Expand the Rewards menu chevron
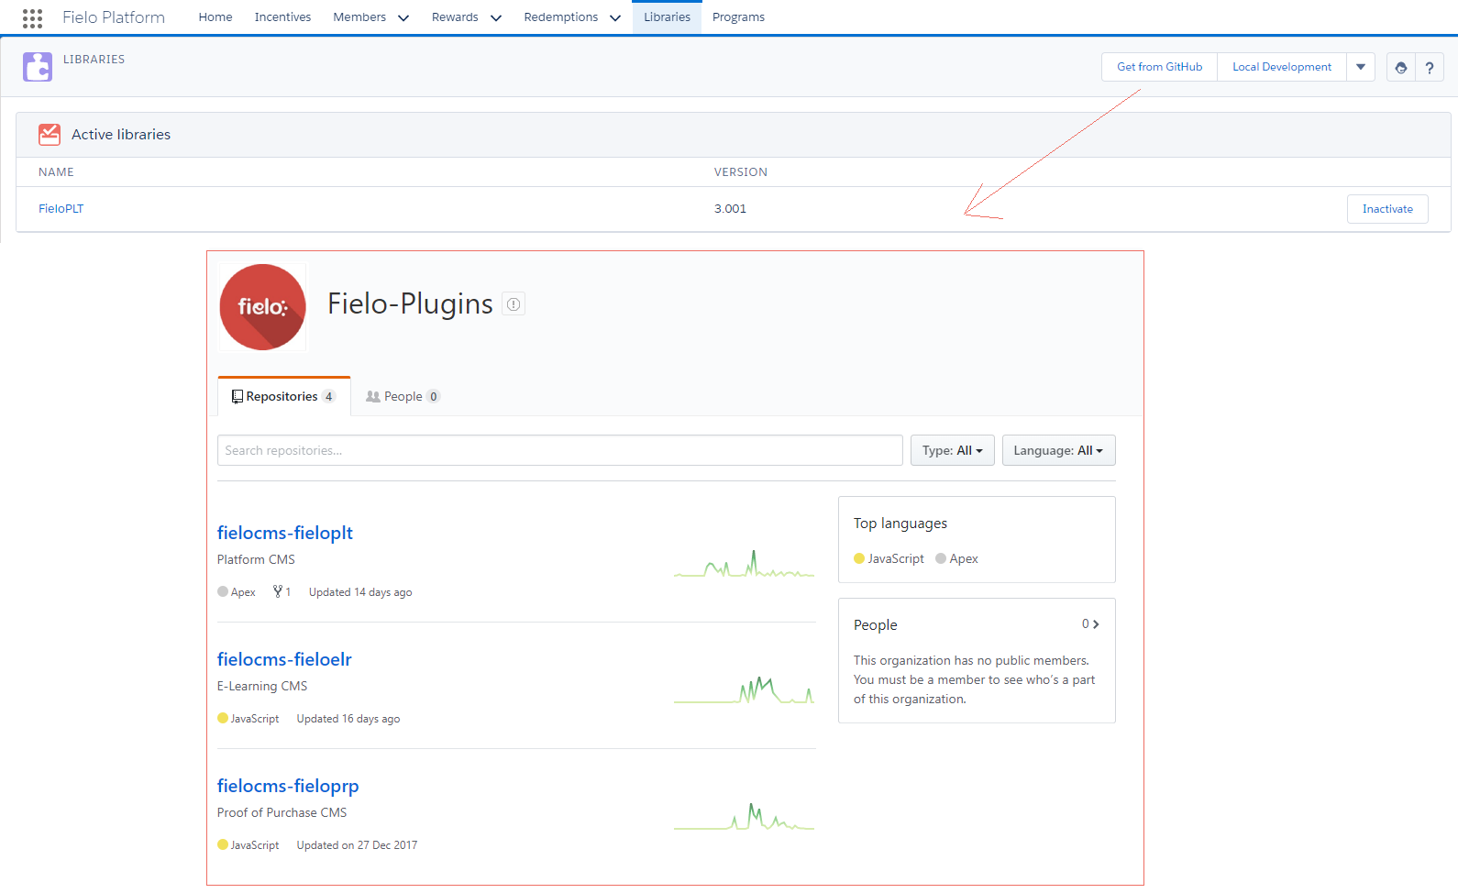 click(x=495, y=17)
